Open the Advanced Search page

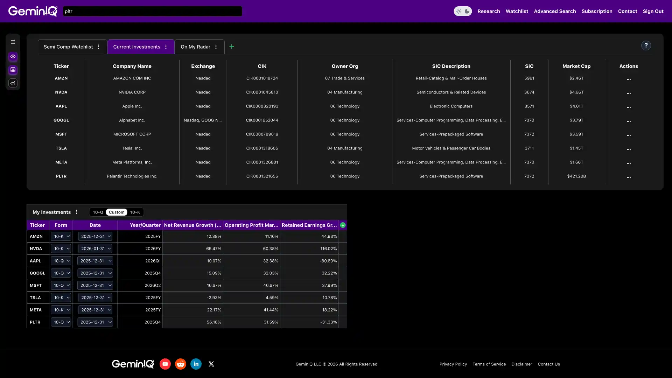tap(555, 11)
